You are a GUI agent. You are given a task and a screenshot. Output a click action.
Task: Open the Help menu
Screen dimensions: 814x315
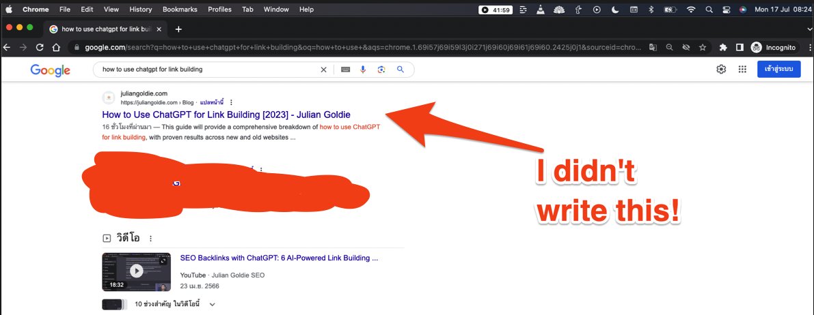[307, 10]
